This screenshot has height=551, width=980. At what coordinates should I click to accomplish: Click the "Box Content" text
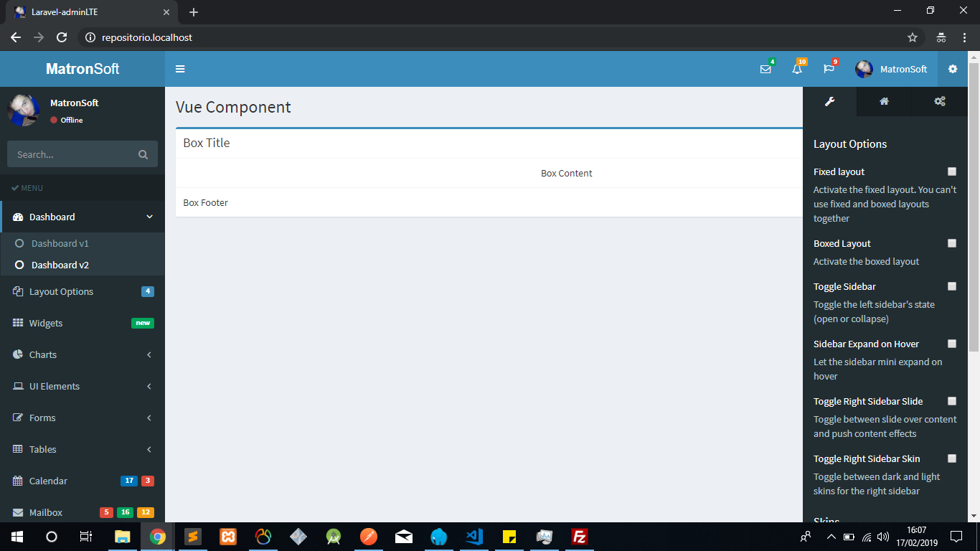point(567,173)
